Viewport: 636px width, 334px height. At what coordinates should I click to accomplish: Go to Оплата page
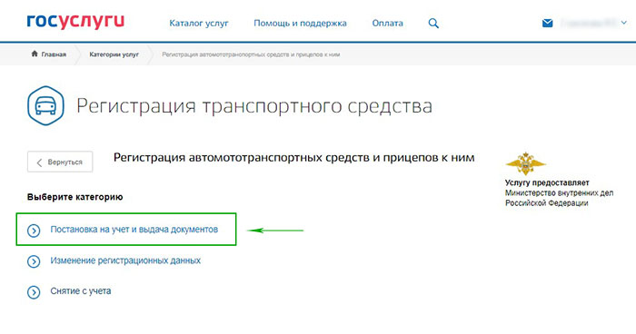(387, 24)
